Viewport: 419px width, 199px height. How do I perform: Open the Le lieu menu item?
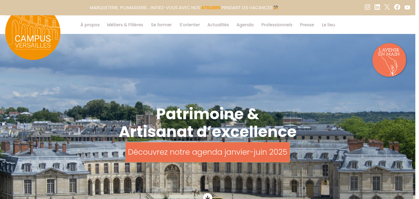point(329,25)
